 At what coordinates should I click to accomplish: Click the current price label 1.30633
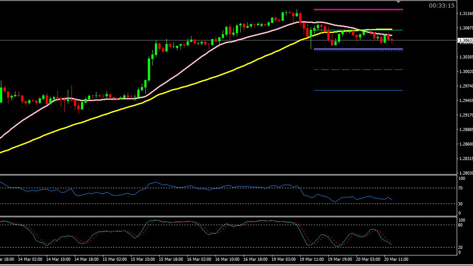click(x=466, y=41)
